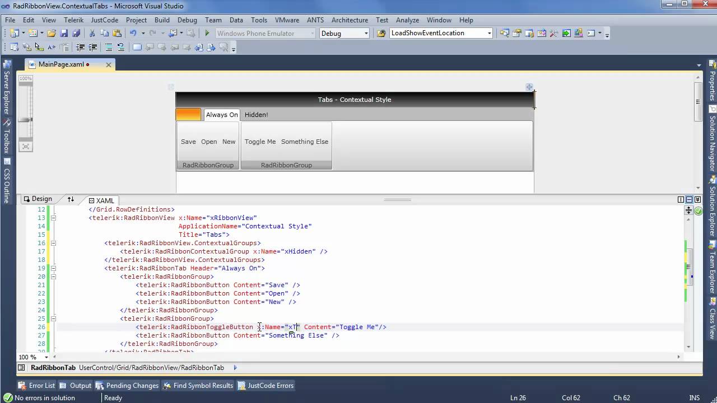Collapse the RadRibbonView node on line 13
The height and width of the screenshot is (403, 717).
tap(54, 218)
